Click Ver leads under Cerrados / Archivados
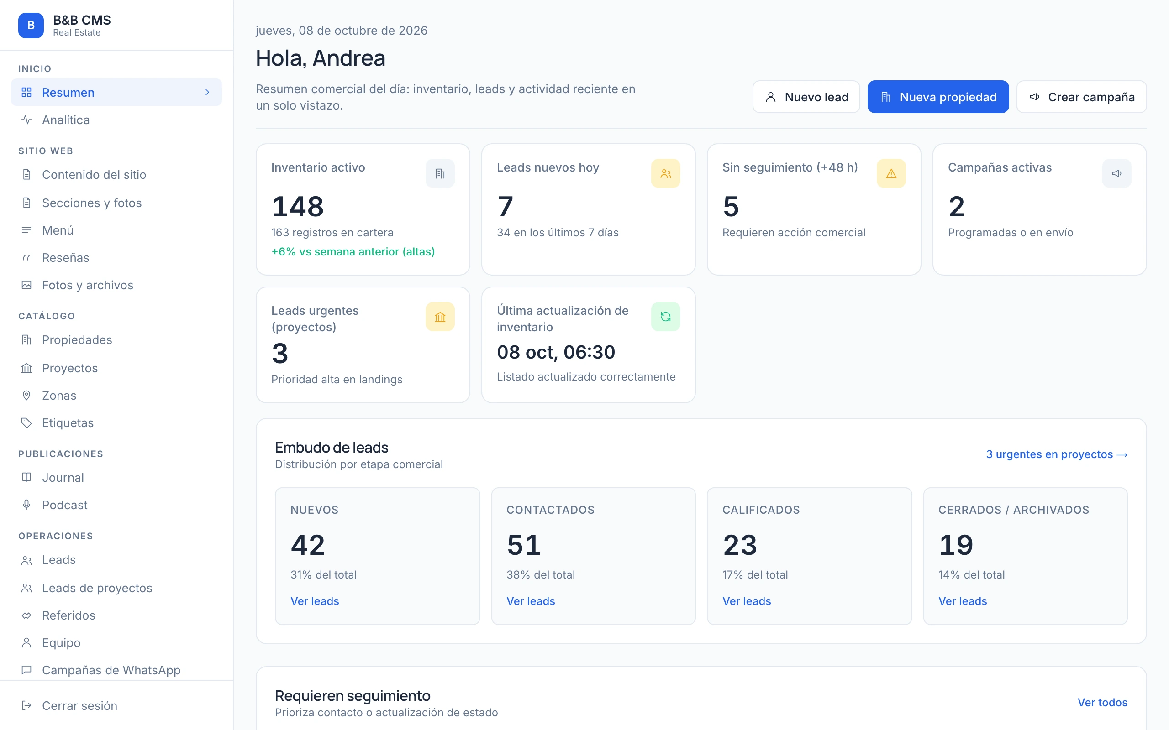 click(962, 601)
